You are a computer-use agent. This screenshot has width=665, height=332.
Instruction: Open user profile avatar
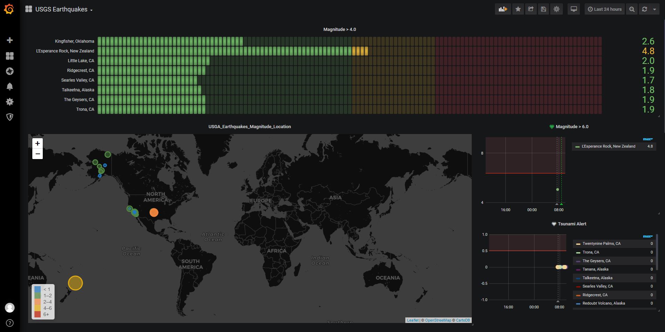click(10, 308)
